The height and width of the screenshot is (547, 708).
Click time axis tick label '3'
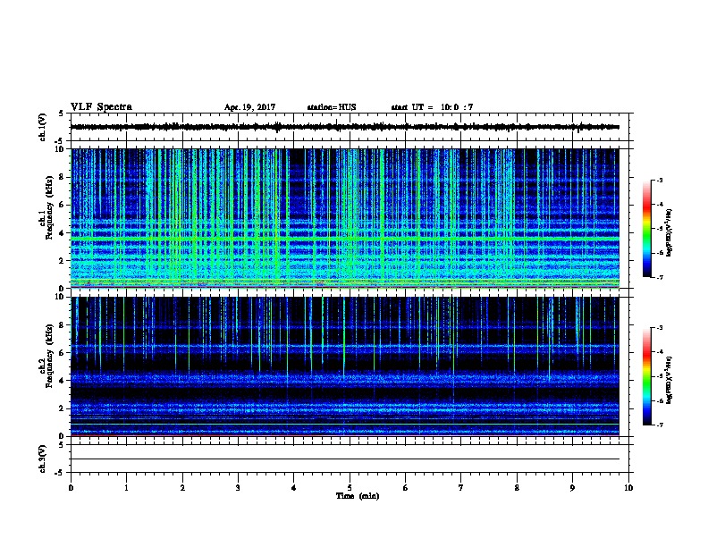tap(238, 488)
